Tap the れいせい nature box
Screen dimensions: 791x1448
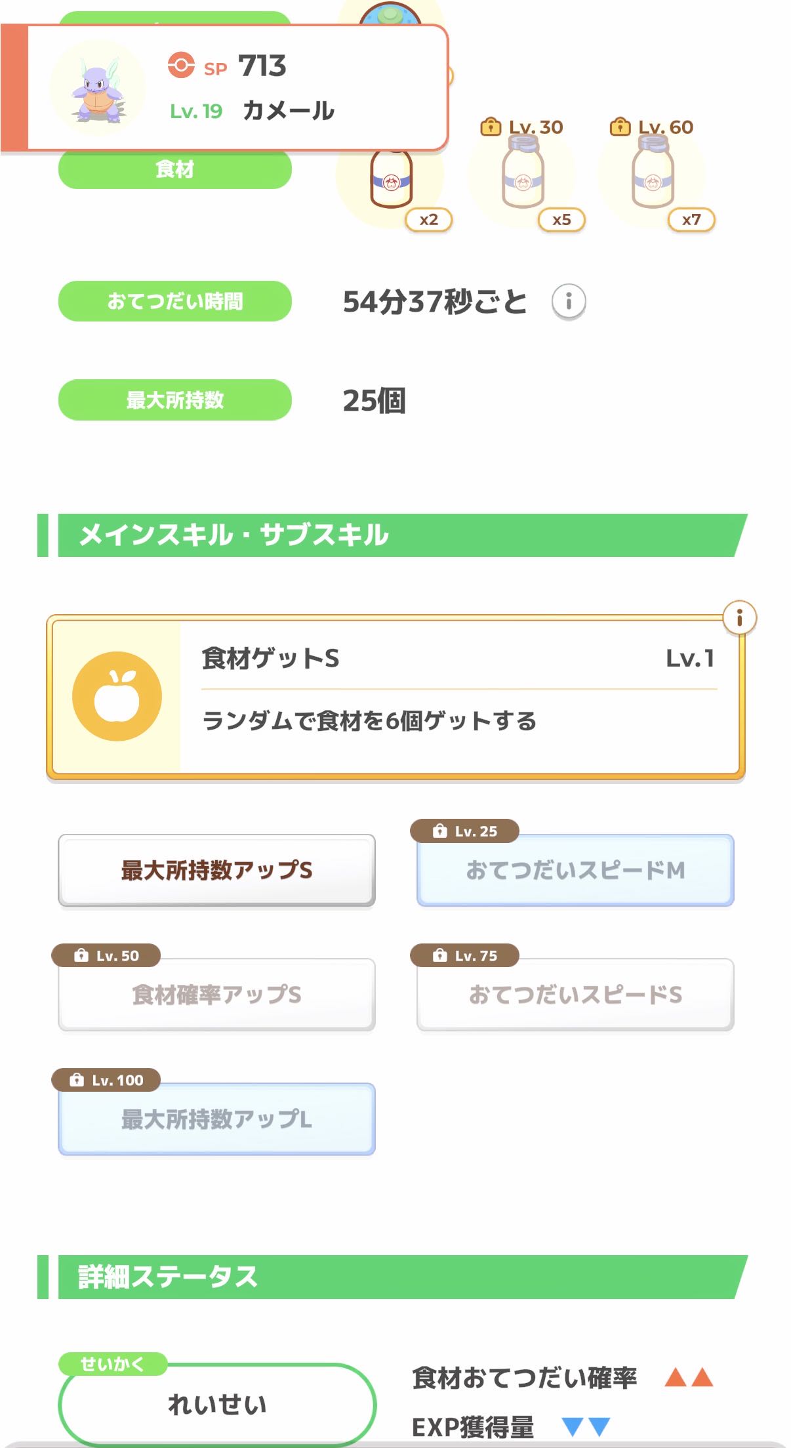[x=216, y=1404]
